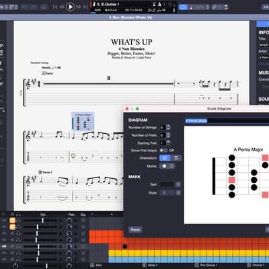Image resolution: width=269 pixels, height=269 pixels.
Task: Turn on the Show Fret Inlays switch
Action: click(163, 151)
